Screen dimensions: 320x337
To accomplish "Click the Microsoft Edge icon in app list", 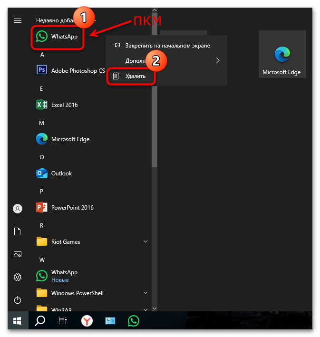I will (42, 139).
